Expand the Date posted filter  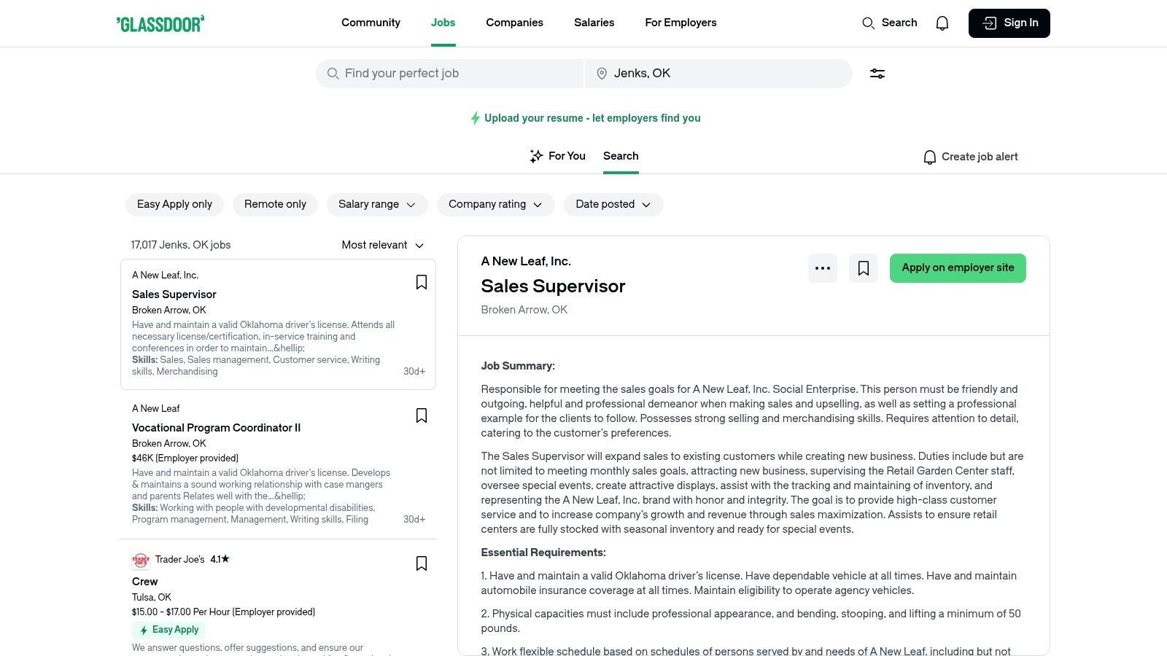pyautogui.click(x=613, y=205)
